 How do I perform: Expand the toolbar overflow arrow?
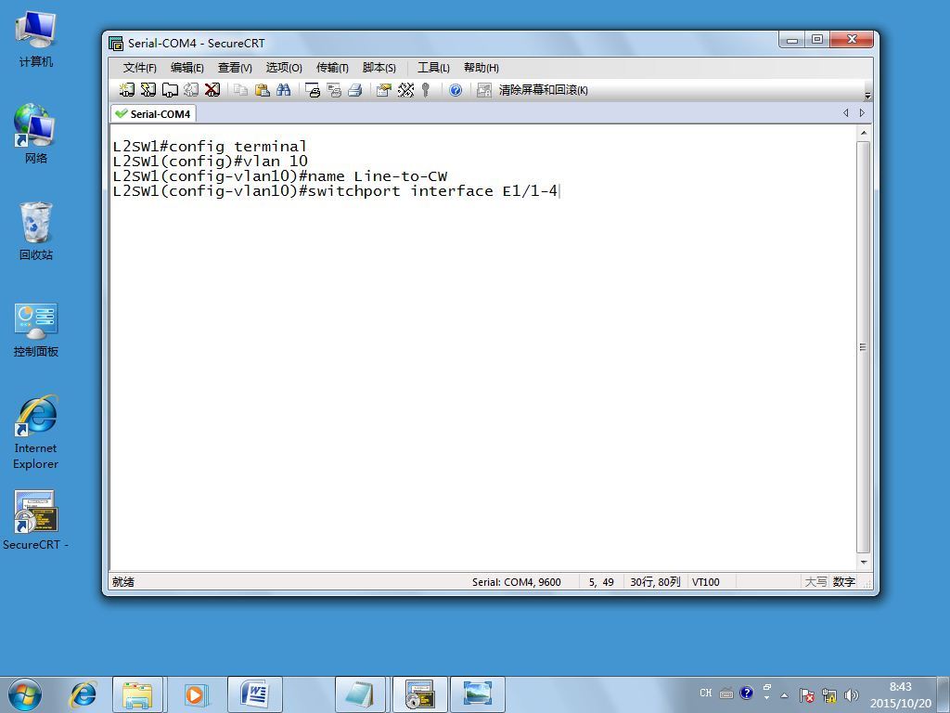pos(867,96)
